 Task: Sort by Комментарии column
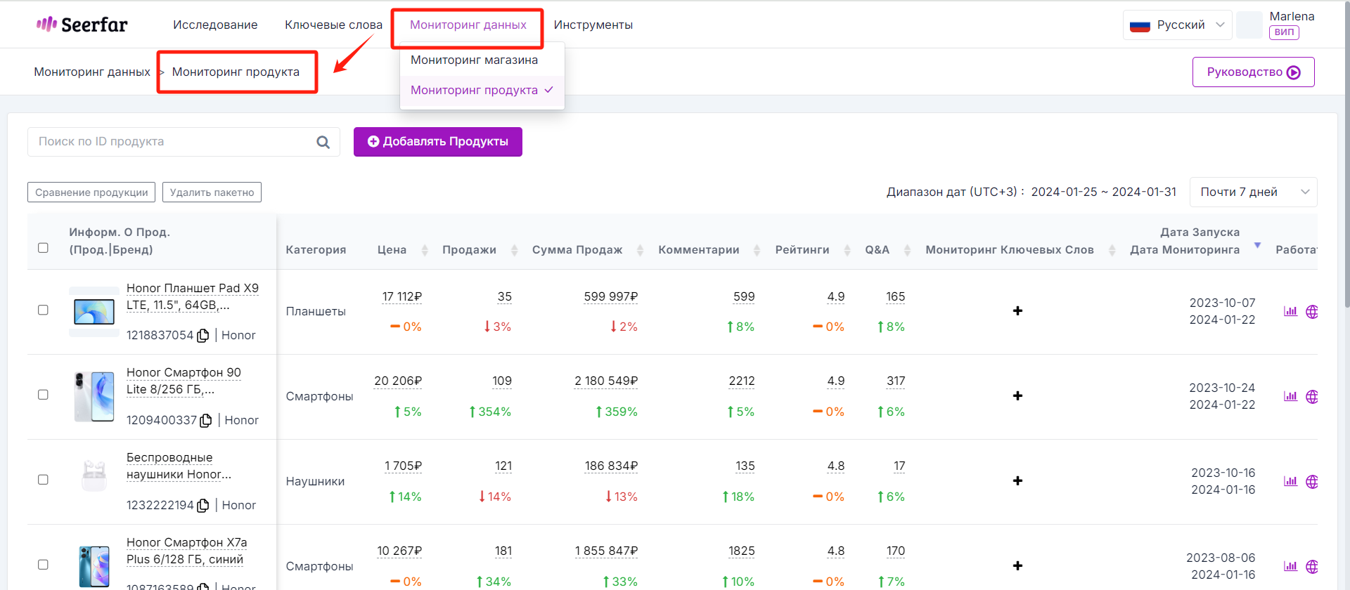click(x=757, y=250)
